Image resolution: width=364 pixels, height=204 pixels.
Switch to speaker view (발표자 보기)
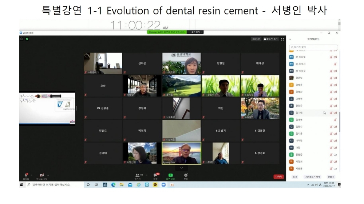[270, 39]
